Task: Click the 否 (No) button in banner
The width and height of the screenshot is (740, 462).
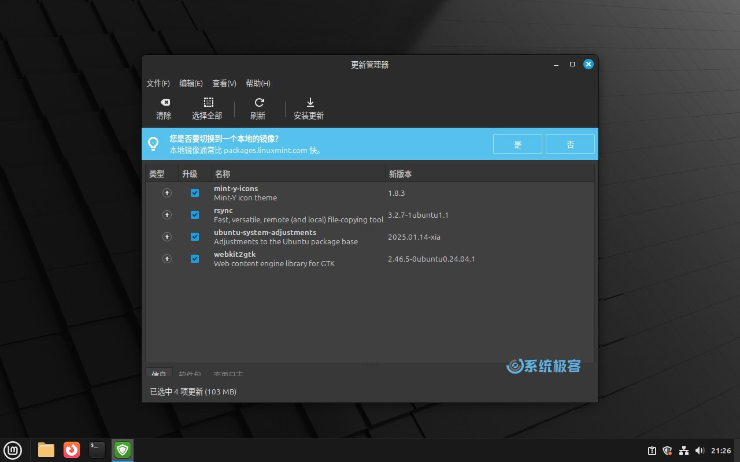Action: coord(570,144)
